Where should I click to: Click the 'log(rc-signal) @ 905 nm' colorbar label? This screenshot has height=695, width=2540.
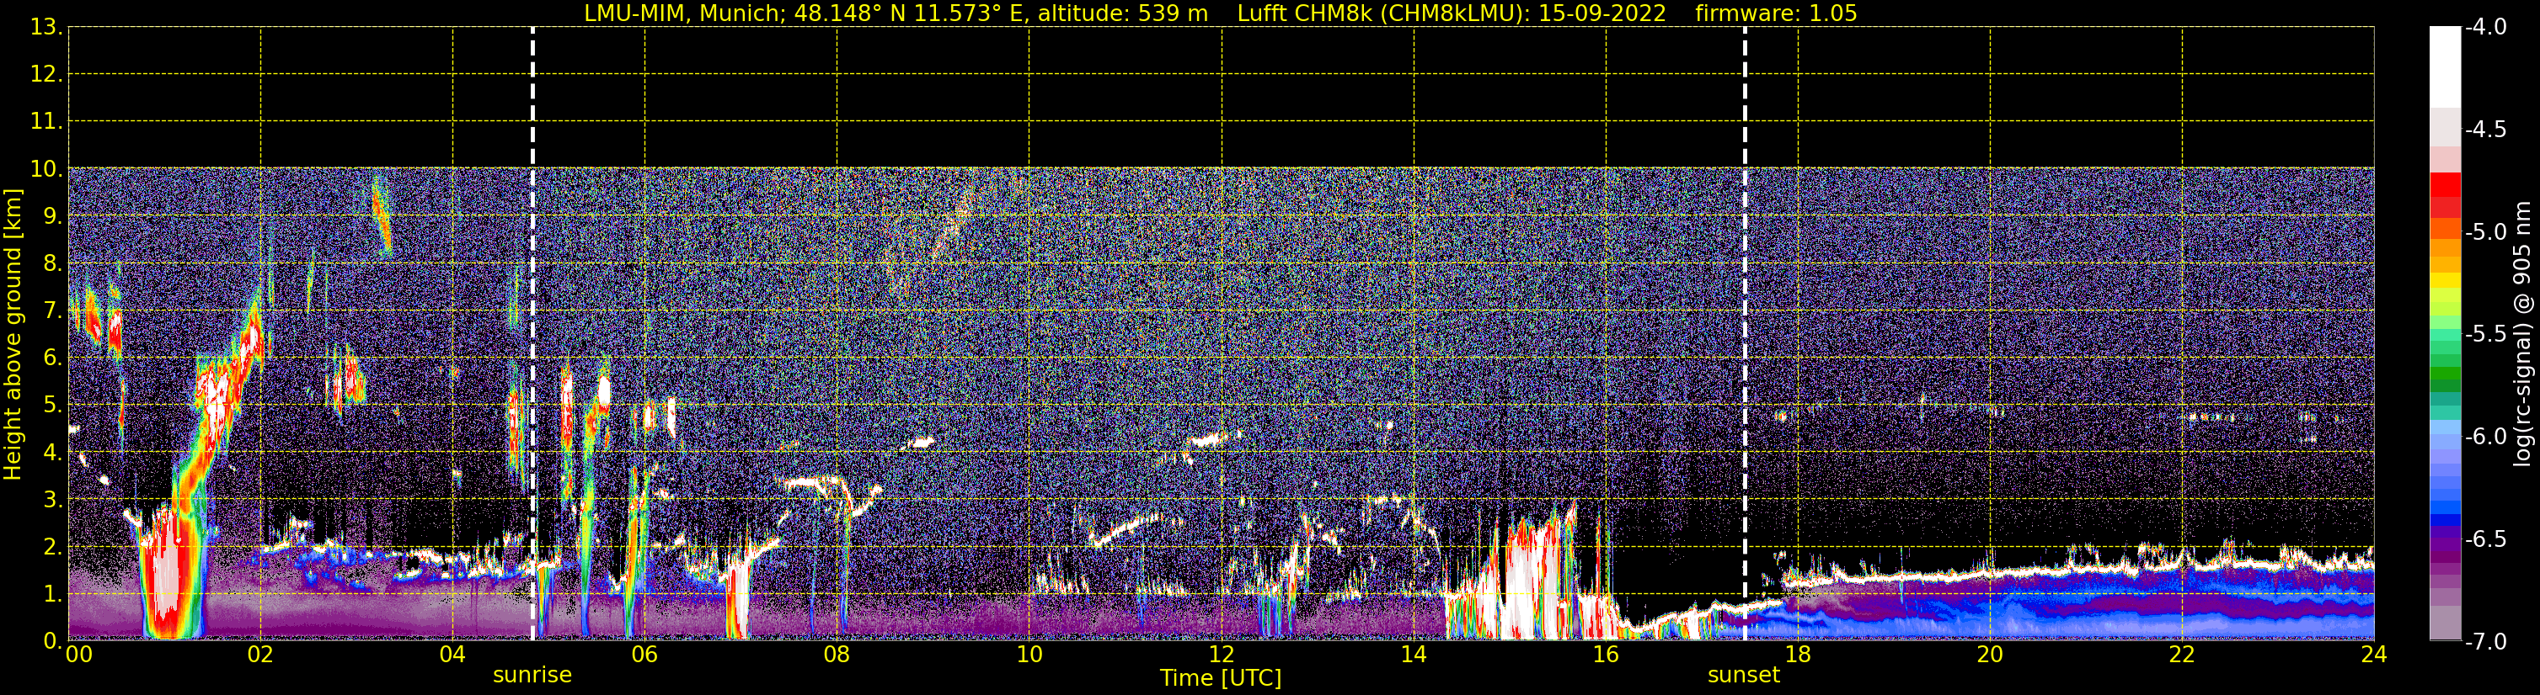click(2522, 334)
